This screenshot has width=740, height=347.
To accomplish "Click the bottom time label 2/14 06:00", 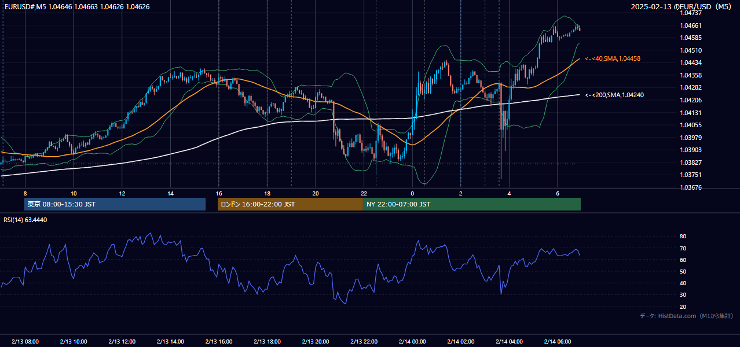I will click(557, 341).
